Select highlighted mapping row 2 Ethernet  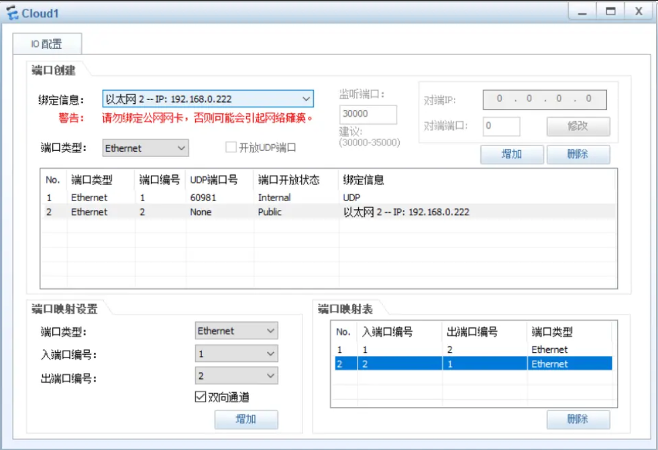click(474, 363)
